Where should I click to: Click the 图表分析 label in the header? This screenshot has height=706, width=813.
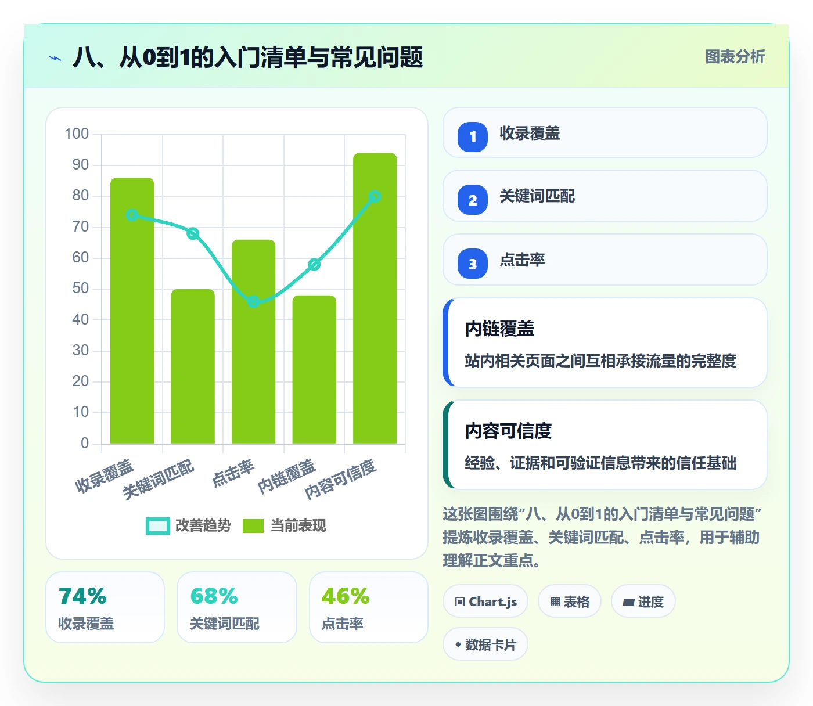(735, 57)
